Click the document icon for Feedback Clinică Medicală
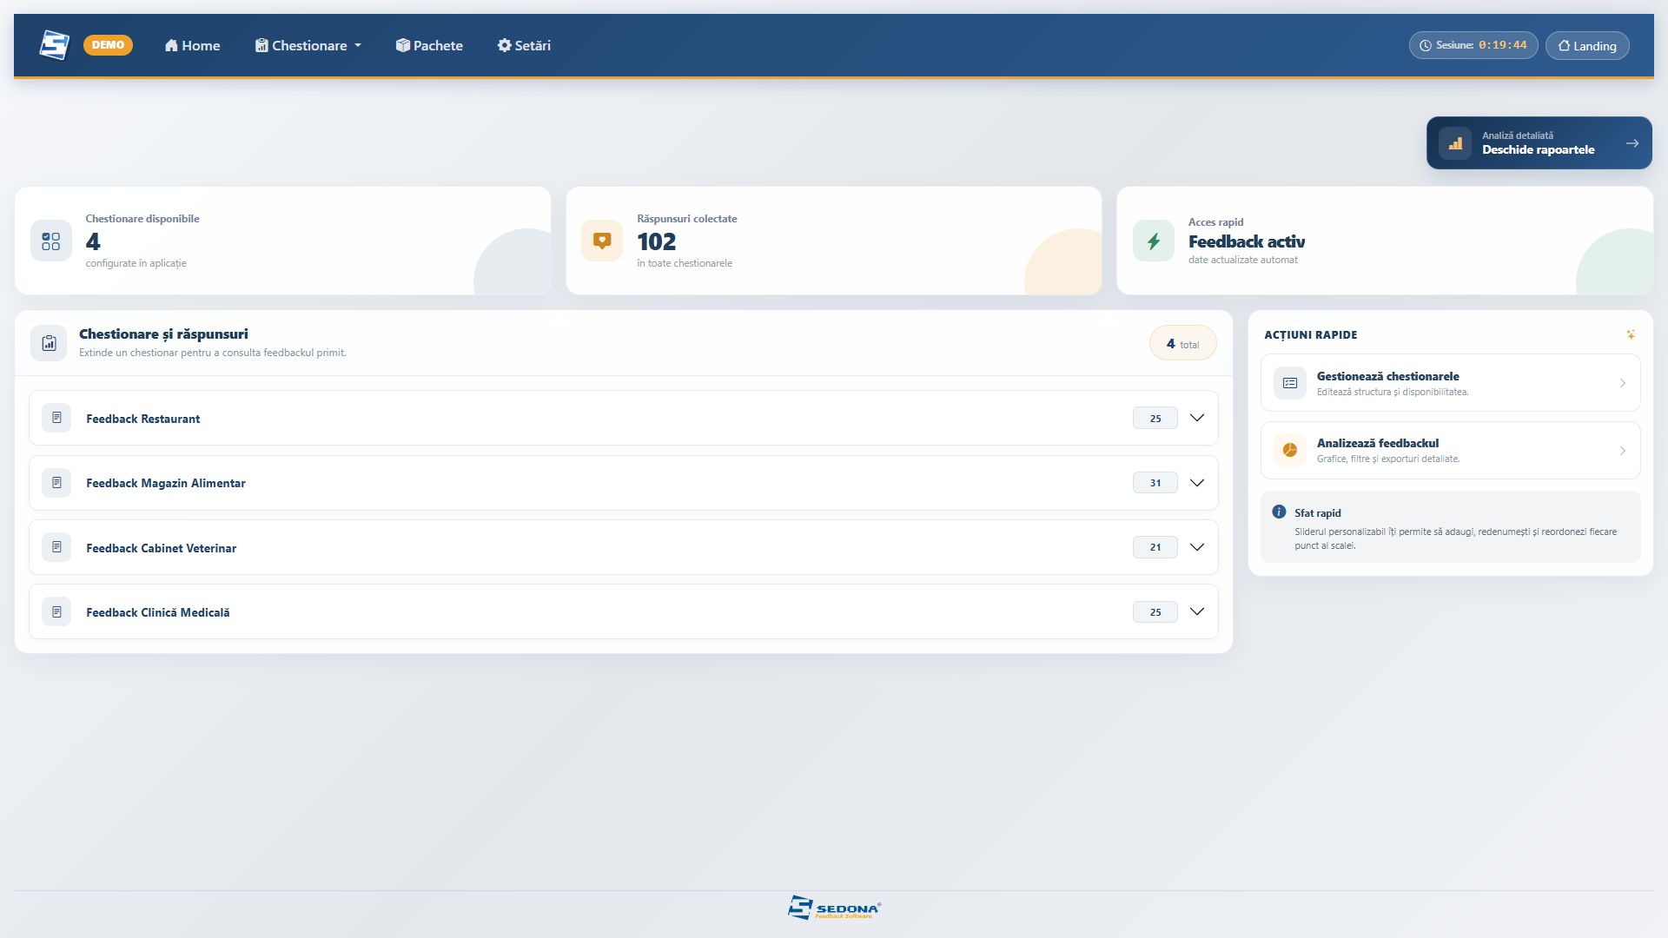 click(56, 611)
